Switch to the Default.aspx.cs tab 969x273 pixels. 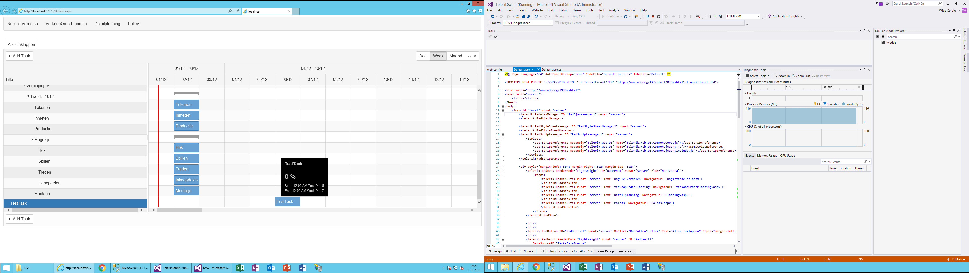tap(551, 70)
